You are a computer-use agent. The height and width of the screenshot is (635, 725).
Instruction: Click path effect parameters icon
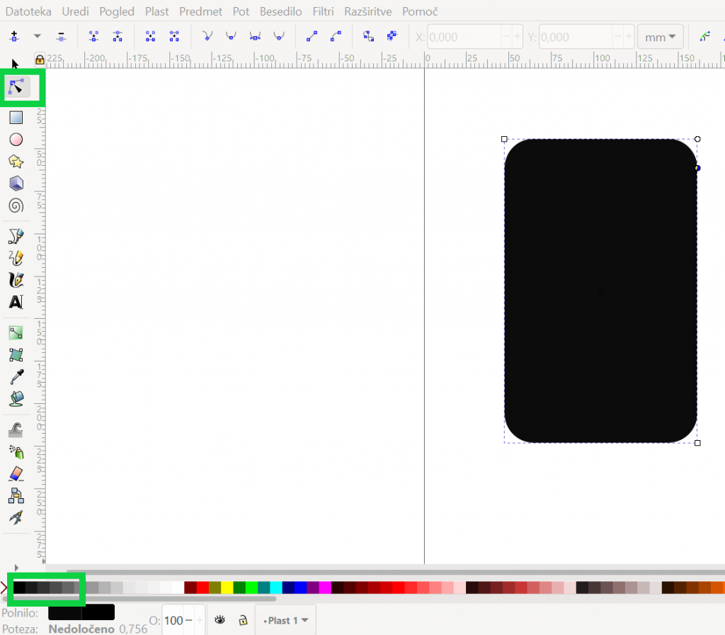(x=704, y=36)
